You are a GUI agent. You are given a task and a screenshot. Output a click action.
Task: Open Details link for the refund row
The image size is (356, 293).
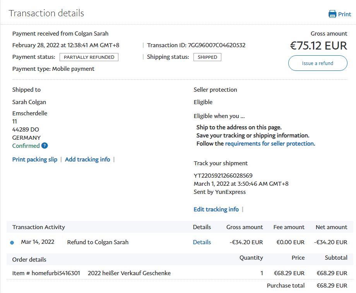(202, 242)
